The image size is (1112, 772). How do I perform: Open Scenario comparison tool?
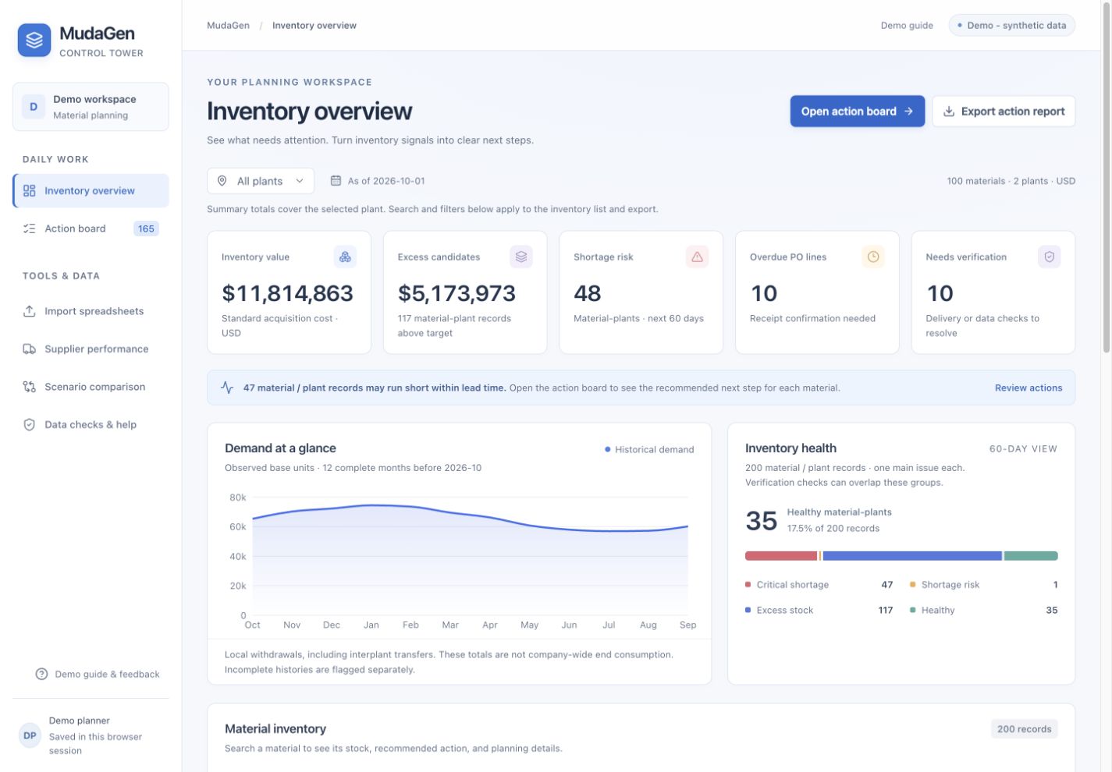pos(91,387)
